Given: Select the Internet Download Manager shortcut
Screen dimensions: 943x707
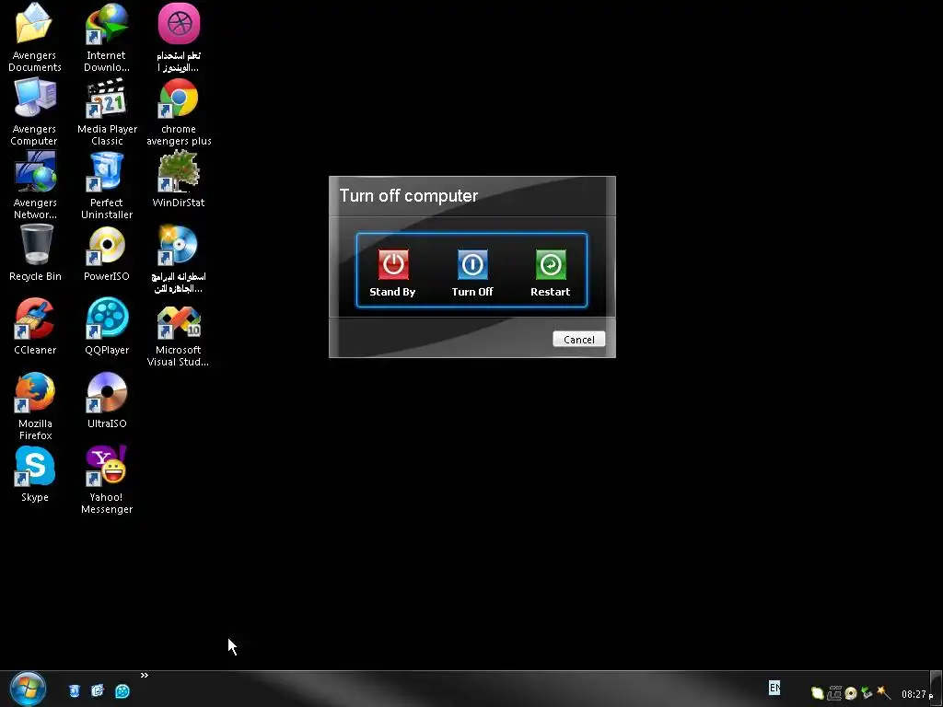Looking at the screenshot, I should 107,24.
